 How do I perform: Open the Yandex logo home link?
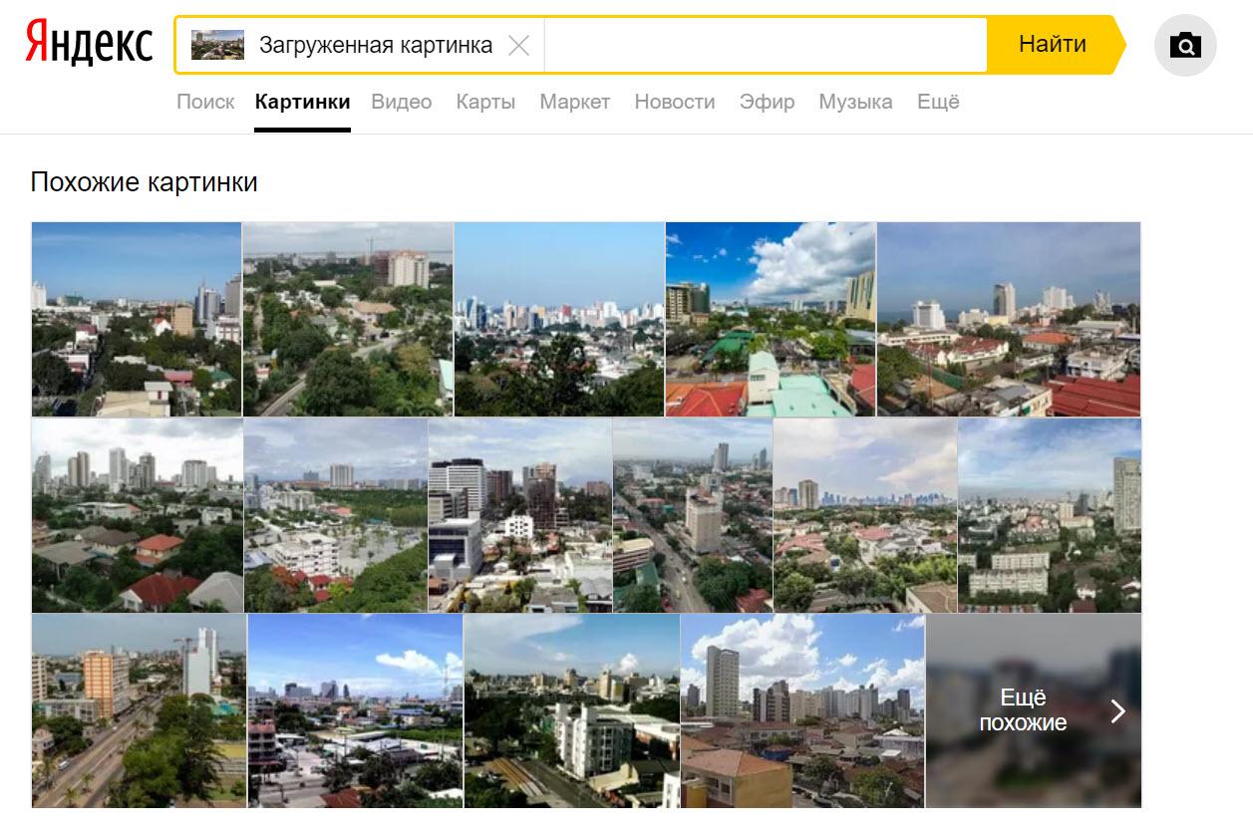pos(89,45)
